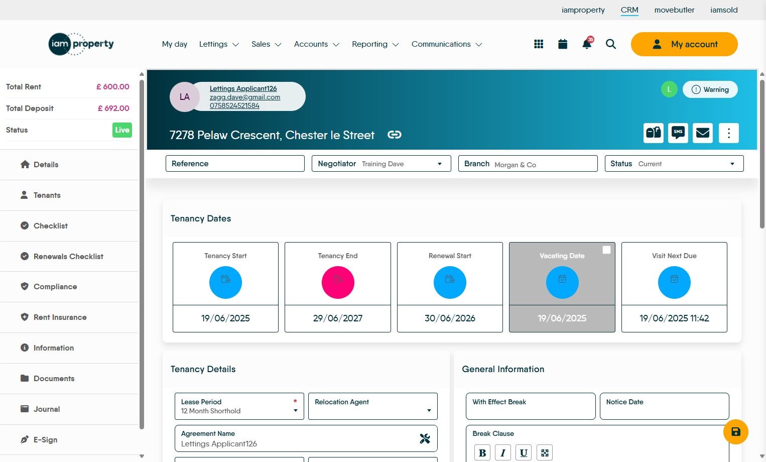The height and width of the screenshot is (462, 766).
Task: Click the floating save disk button
Action: 736,432
